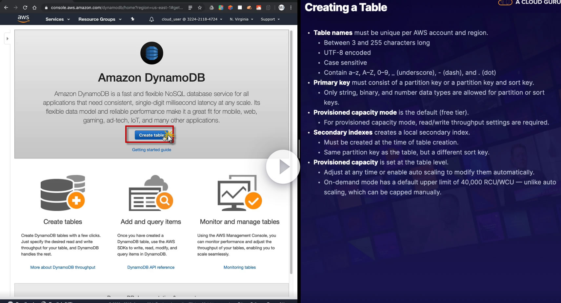
Task: Open the browser three-dot menu
Action: pos(291,8)
